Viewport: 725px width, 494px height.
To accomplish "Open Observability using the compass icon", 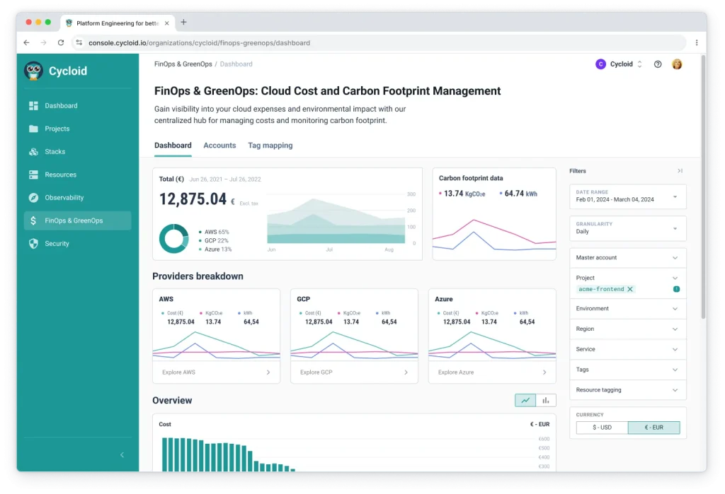I will [33, 198].
